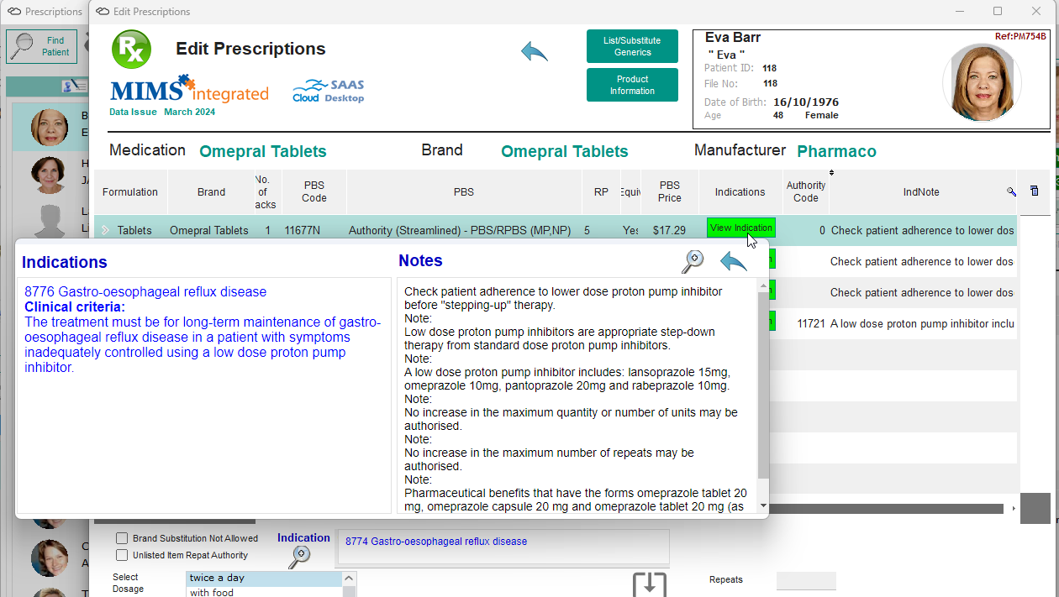The height and width of the screenshot is (597, 1059).
Task: Tick Brand Substitution Not Allowed checkbox
Action: click(x=123, y=538)
